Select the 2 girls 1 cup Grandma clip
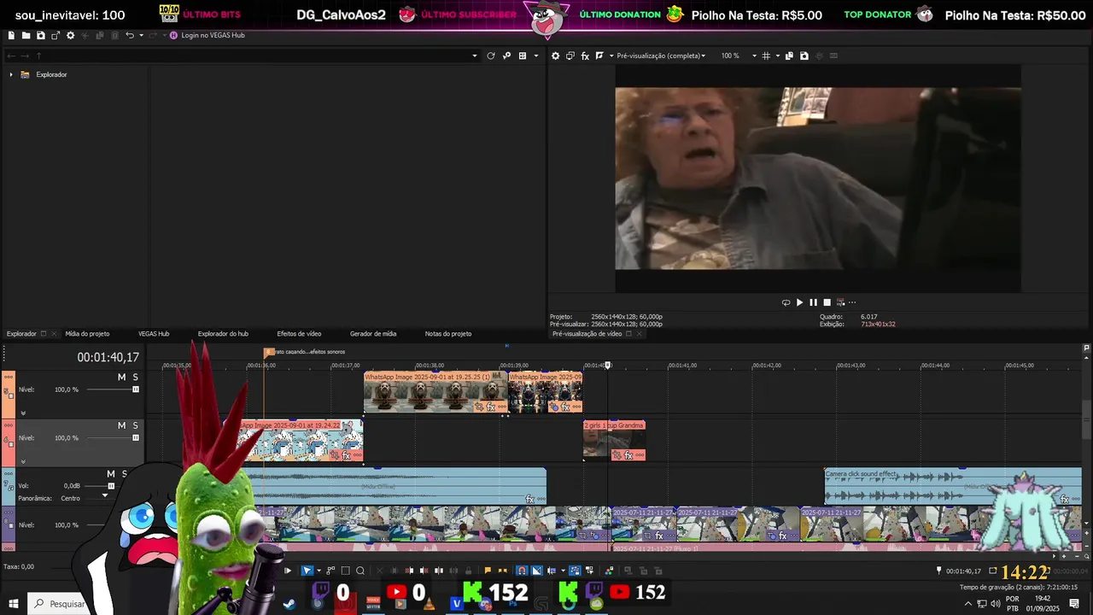1093x615 pixels. coord(614,441)
